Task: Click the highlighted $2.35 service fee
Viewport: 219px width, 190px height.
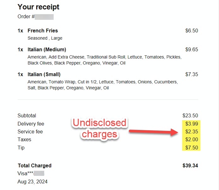Action: [192, 131]
